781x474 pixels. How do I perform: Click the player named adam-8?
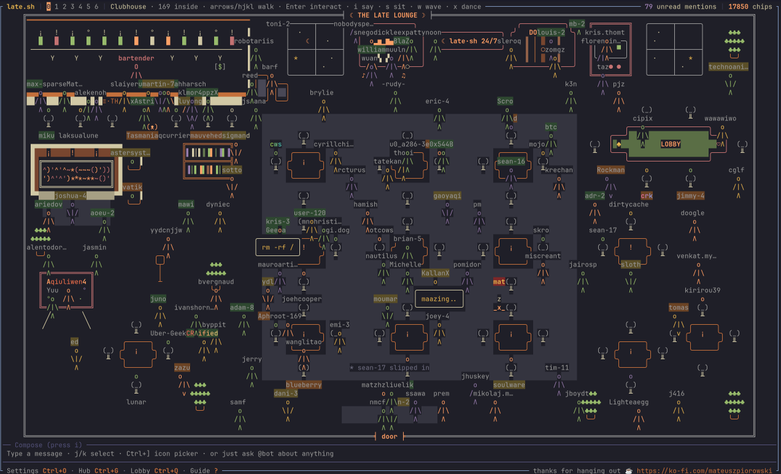(x=241, y=307)
